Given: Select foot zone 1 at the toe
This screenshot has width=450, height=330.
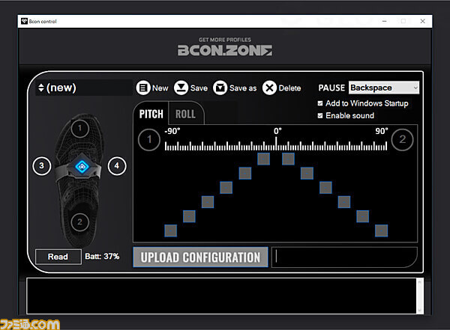Looking at the screenshot, I should pos(79,129).
